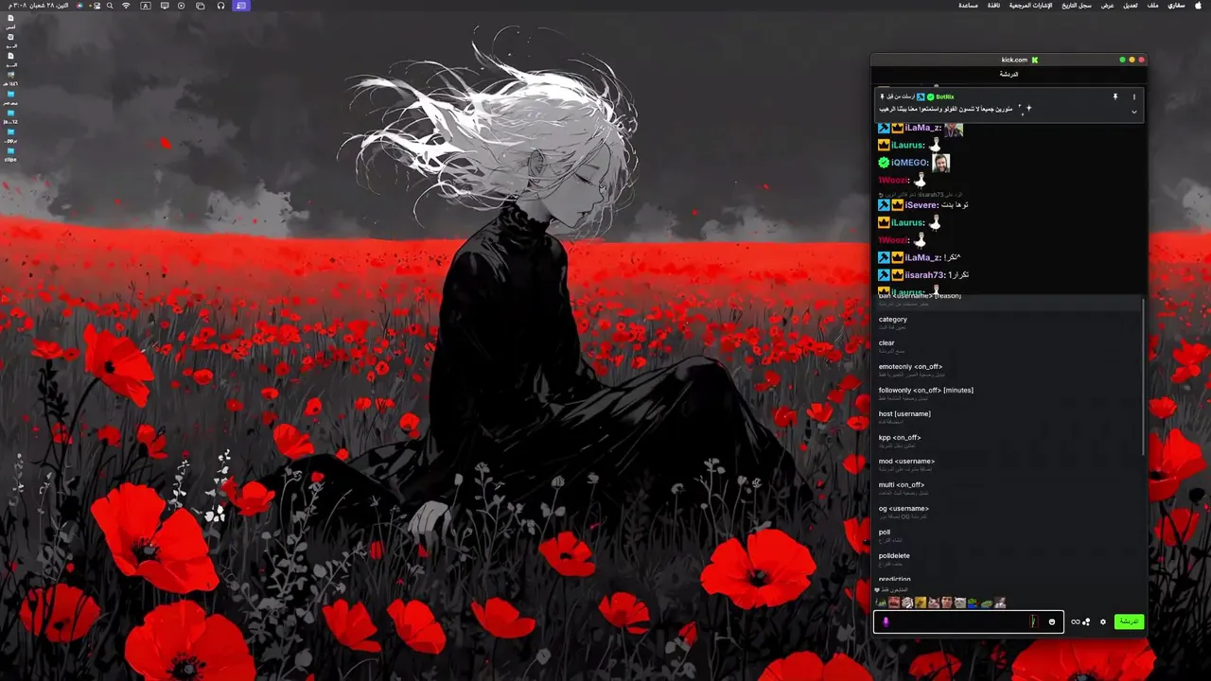Open the مساعدة (Help) menu
This screenshot has width=1211, height=681.
click(968, 6)
